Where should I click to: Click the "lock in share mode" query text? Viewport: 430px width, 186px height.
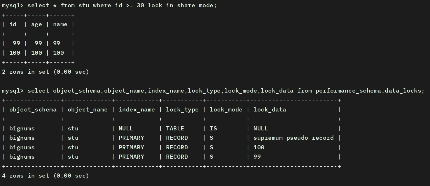pyautogui.click(x=182, y=6)
